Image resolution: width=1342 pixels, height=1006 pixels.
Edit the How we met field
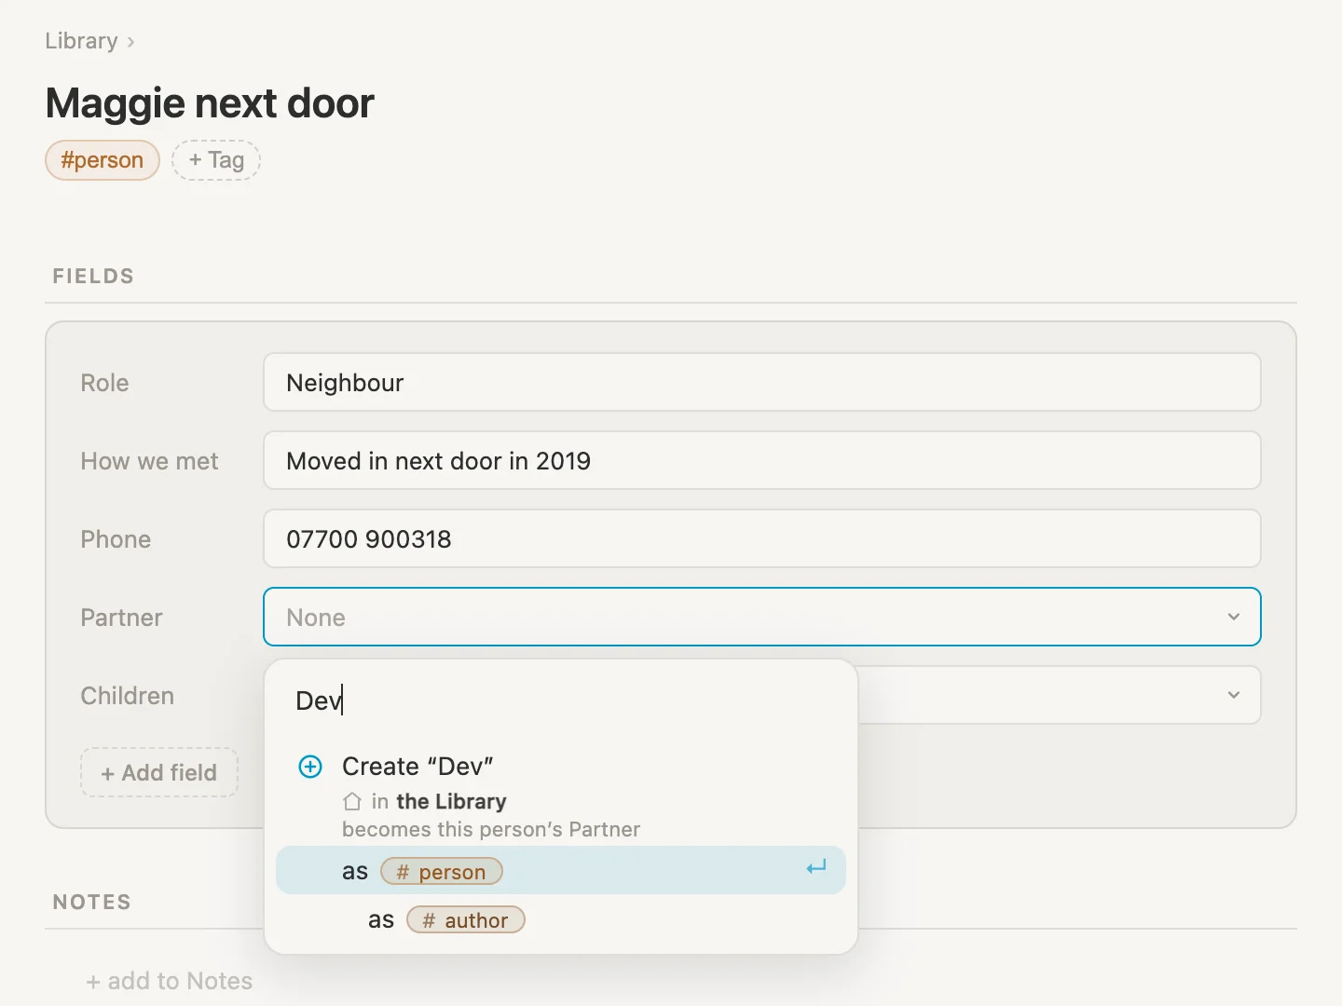[x=762, y=460]
